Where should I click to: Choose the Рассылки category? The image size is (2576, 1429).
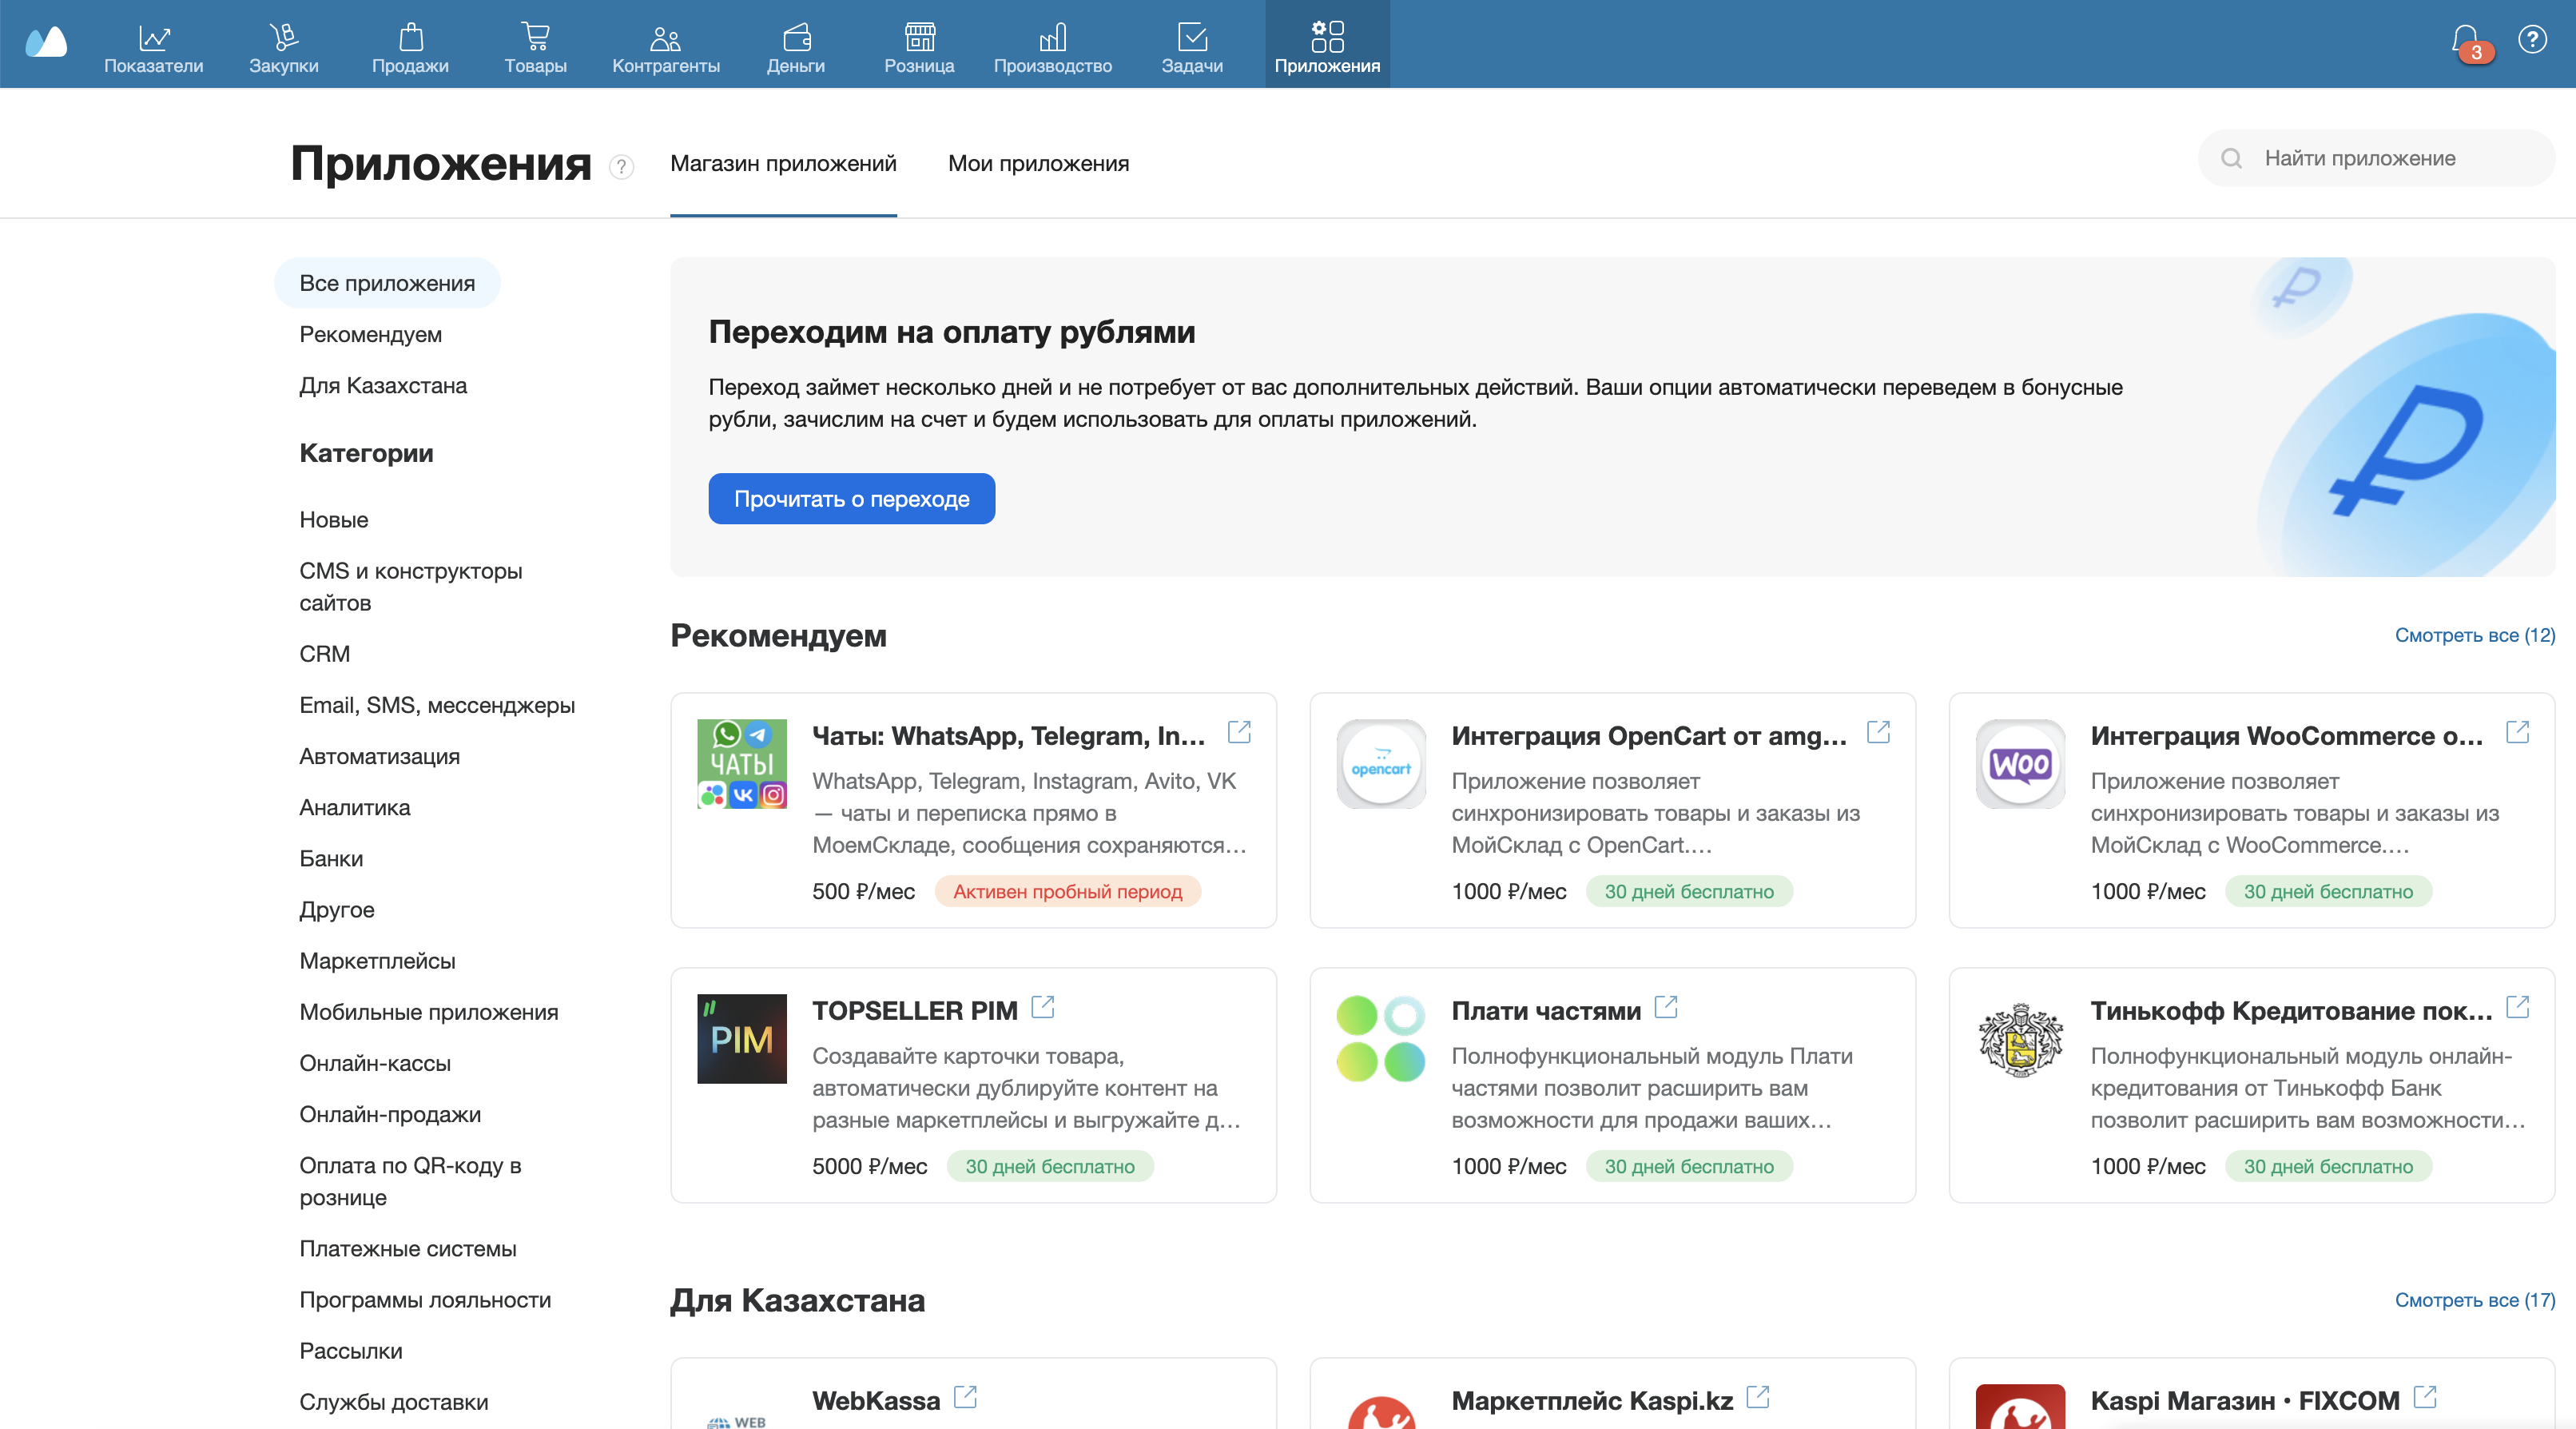point(351,1351)
